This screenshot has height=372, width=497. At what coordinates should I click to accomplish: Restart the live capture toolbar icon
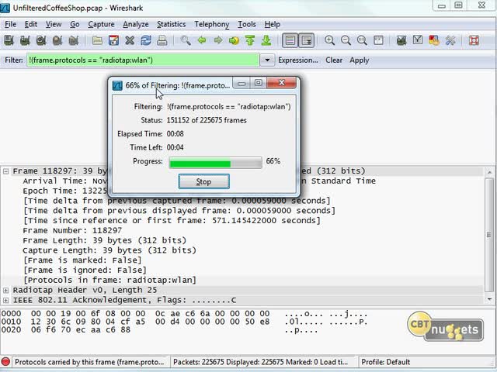[x=74, y=40]
